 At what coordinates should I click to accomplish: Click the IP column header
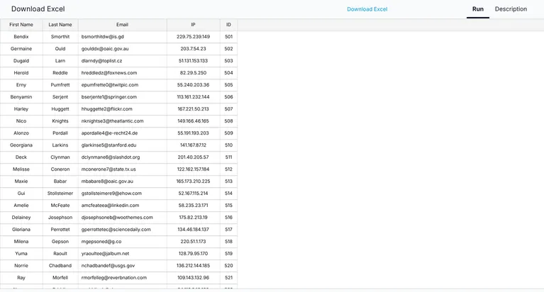193,25
